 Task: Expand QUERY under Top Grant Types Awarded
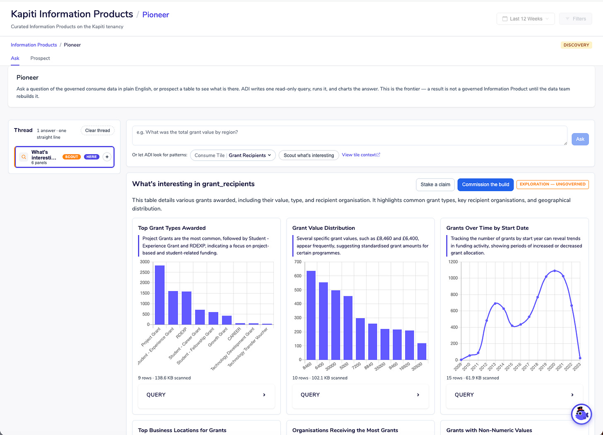(206, 395)
